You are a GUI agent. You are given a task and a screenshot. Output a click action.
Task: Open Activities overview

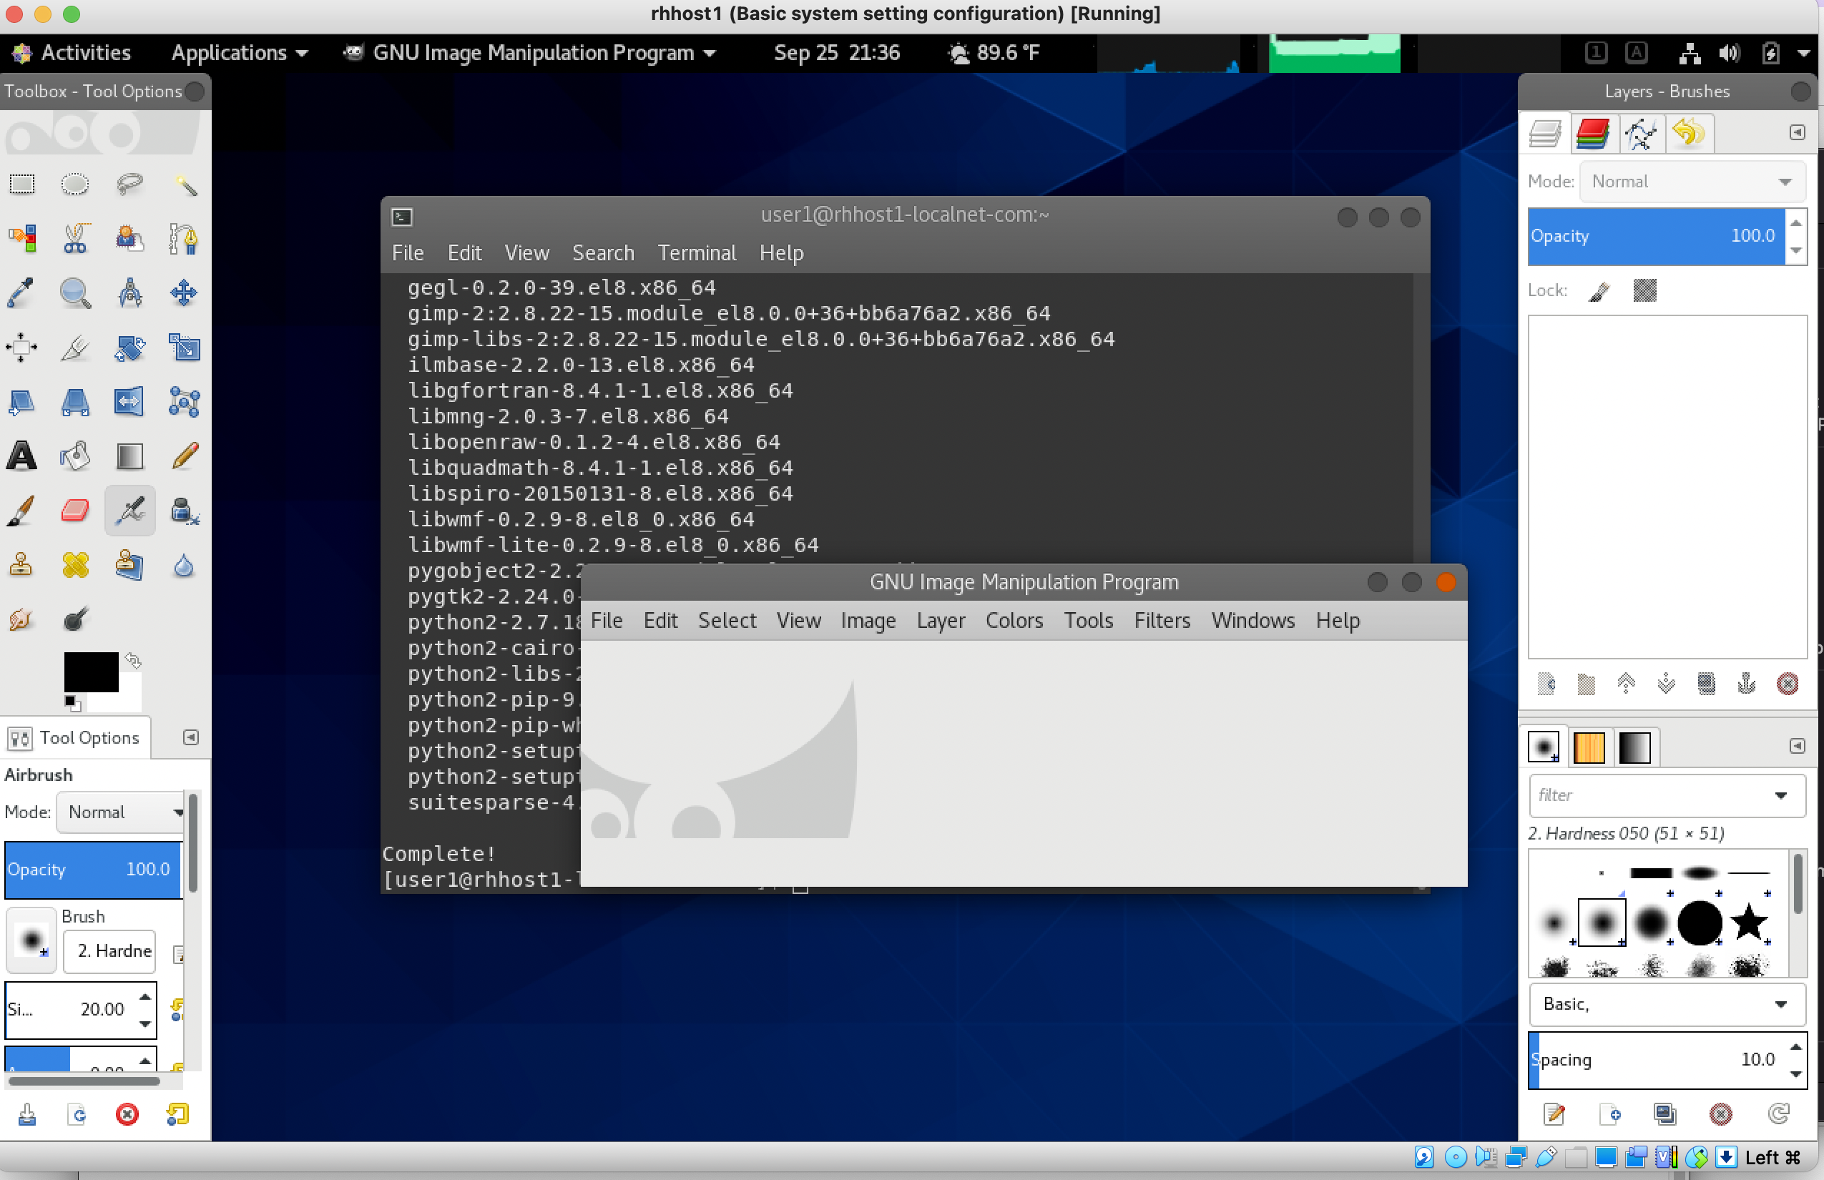(x=72, y=53)
